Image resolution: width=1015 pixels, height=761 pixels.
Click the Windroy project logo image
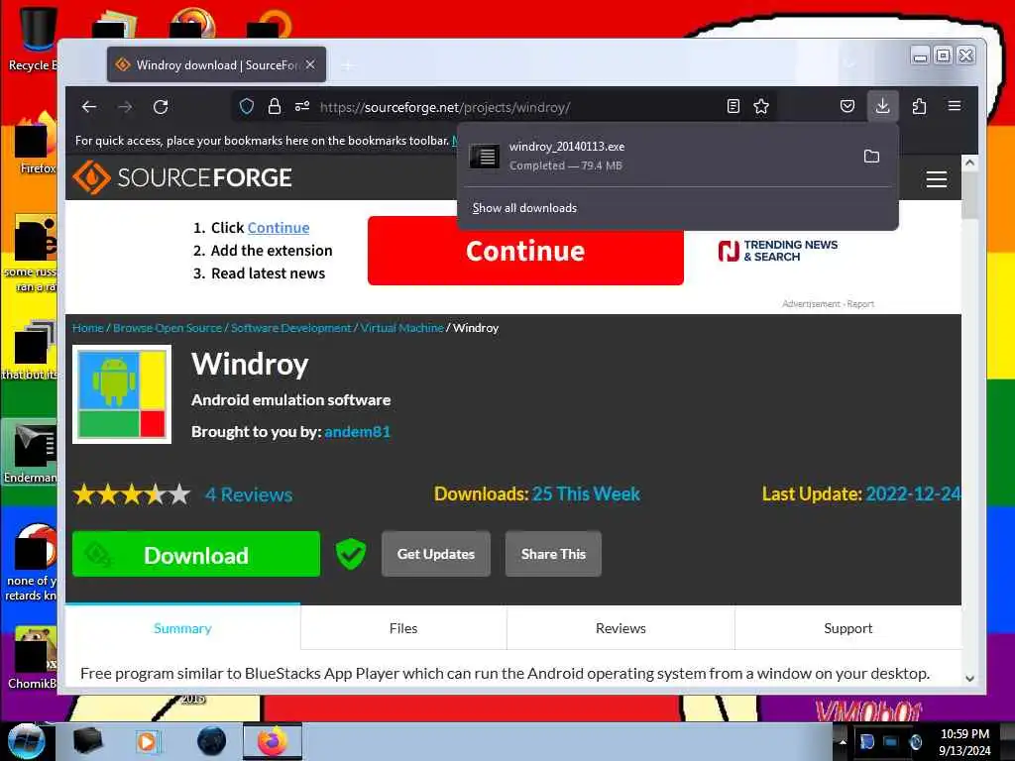pos(122,394)
